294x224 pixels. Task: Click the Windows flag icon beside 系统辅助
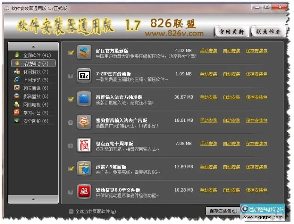[x=17, y=63]
